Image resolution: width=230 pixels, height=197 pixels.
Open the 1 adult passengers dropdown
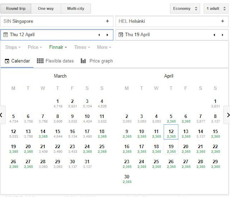(x=215, y=9)
